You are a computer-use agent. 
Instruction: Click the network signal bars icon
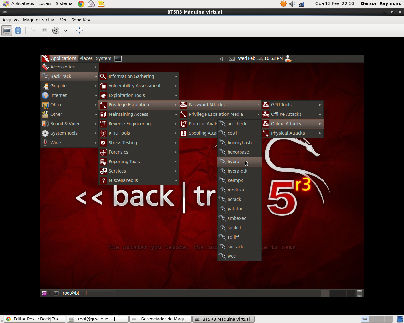pos(302,4)
